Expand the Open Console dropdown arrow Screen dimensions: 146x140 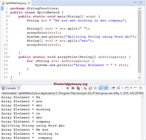[131, 88]
